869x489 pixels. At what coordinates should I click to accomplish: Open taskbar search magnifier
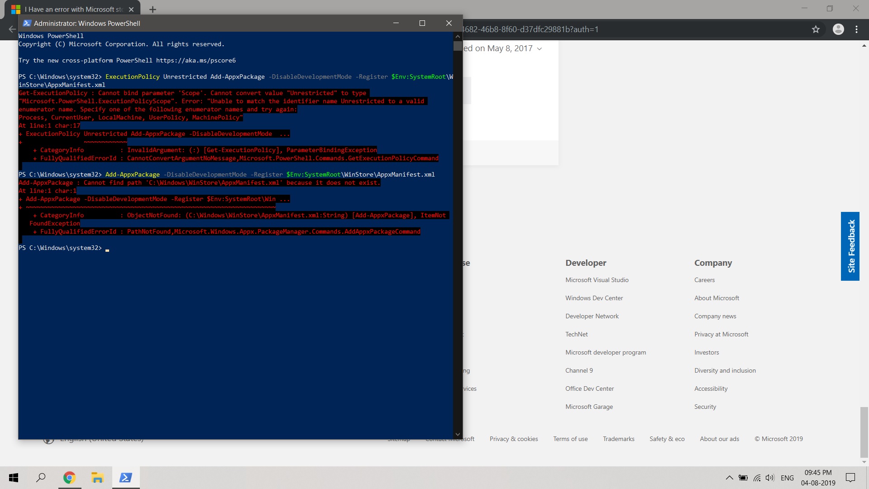(41, 478)
